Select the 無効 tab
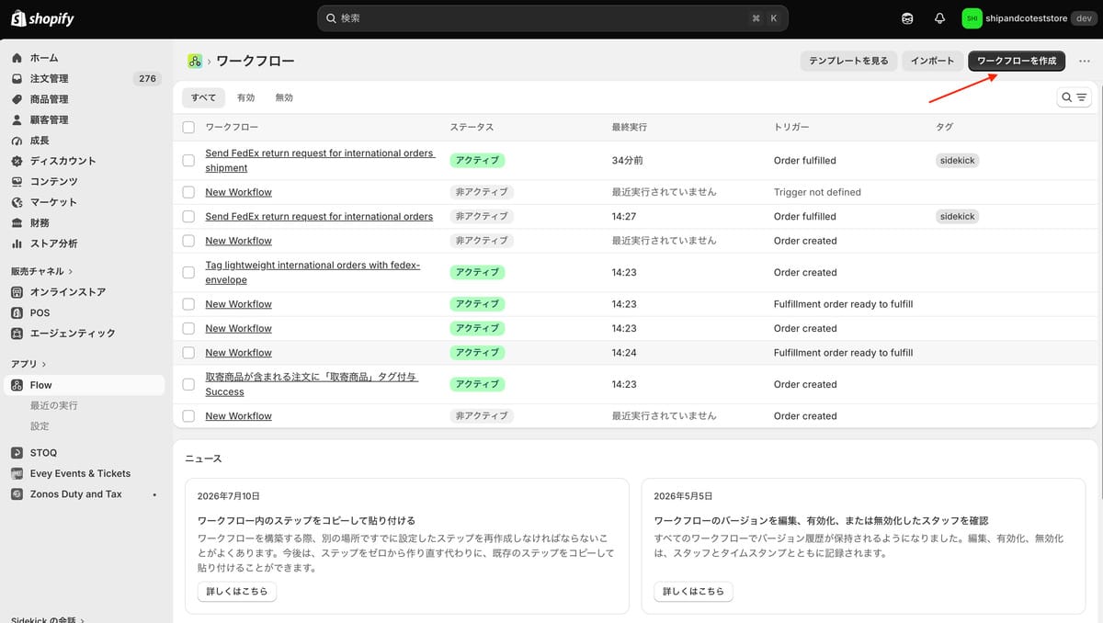 tap(284, 97)
